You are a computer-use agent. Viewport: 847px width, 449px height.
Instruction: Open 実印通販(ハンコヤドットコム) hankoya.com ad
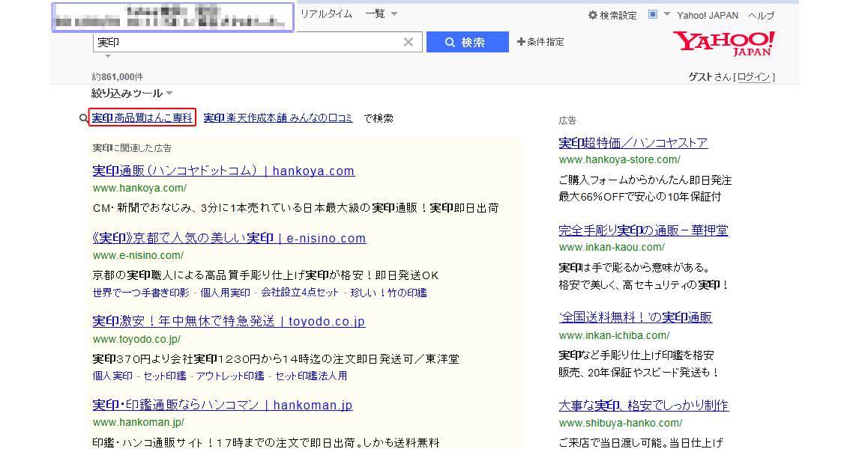223,171
